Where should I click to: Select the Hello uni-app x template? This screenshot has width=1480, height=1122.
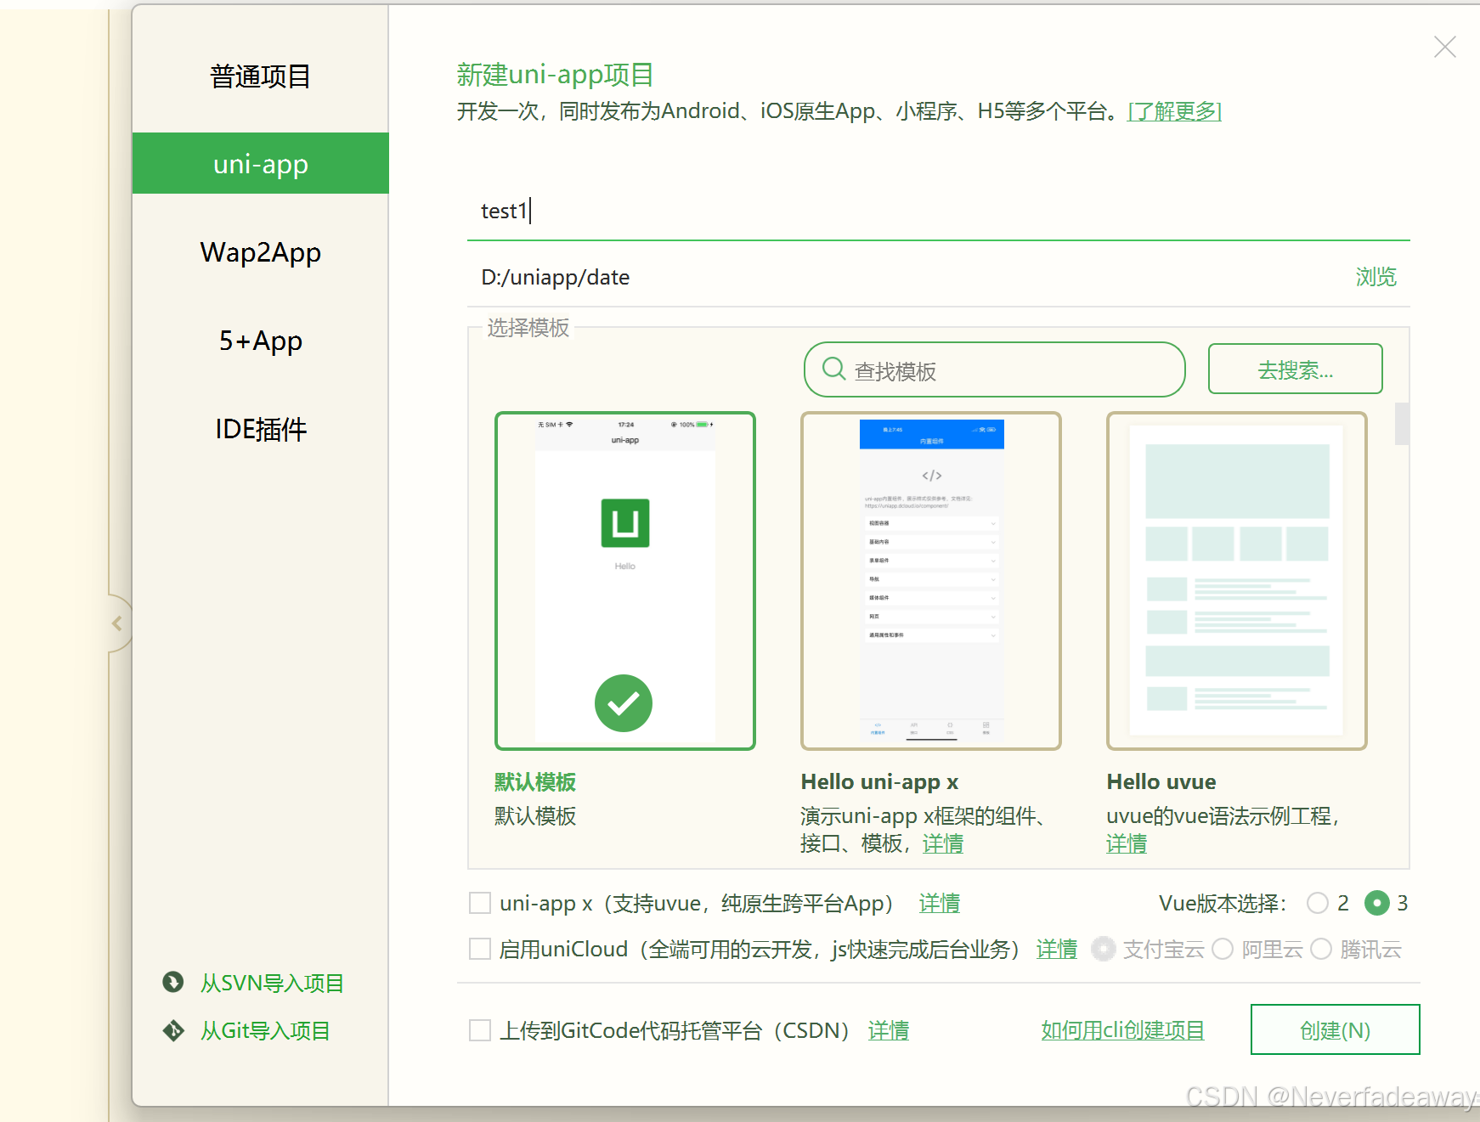point(930,580)
